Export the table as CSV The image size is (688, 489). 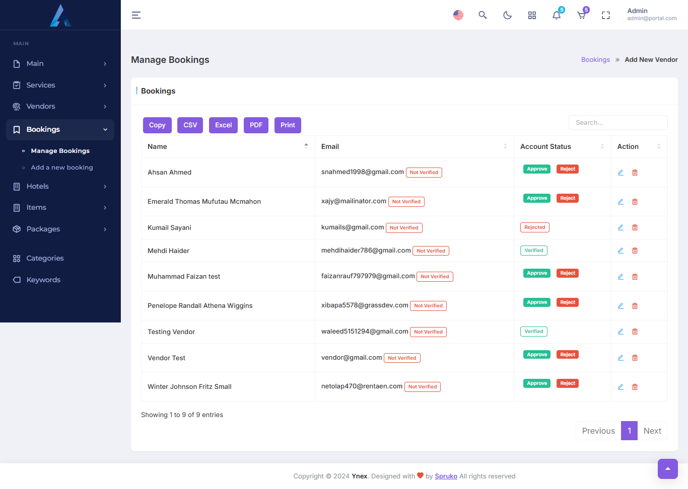point(190,125)
